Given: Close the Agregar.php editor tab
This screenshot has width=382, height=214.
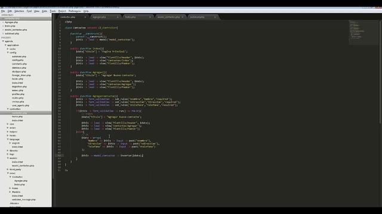Looking at the screenshot, I should click(x=118, y=17).
